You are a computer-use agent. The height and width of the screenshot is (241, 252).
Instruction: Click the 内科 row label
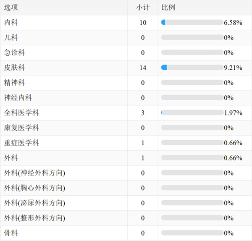11,23
